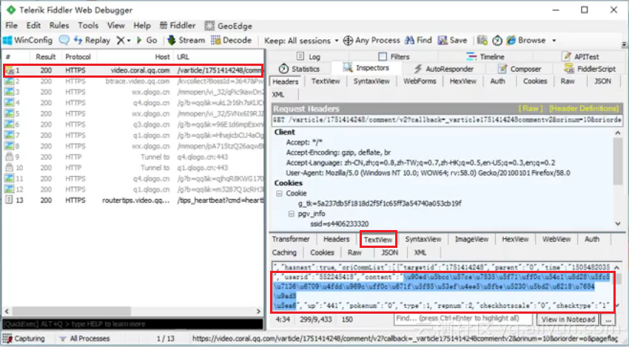629x347 pixels.
Task: Click the Find text input field
Action: pyautogui.click(x=463, y=319)
